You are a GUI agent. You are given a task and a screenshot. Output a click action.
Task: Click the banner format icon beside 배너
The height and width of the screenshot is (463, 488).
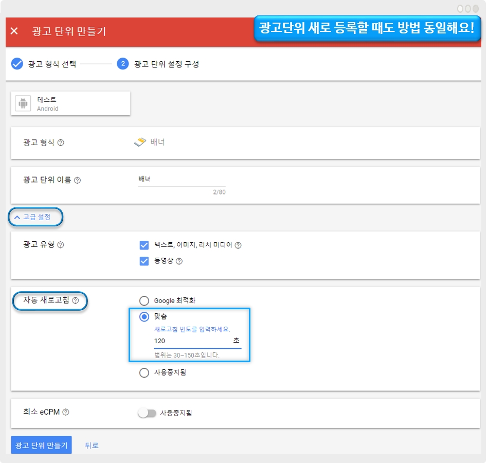[140, 143]
